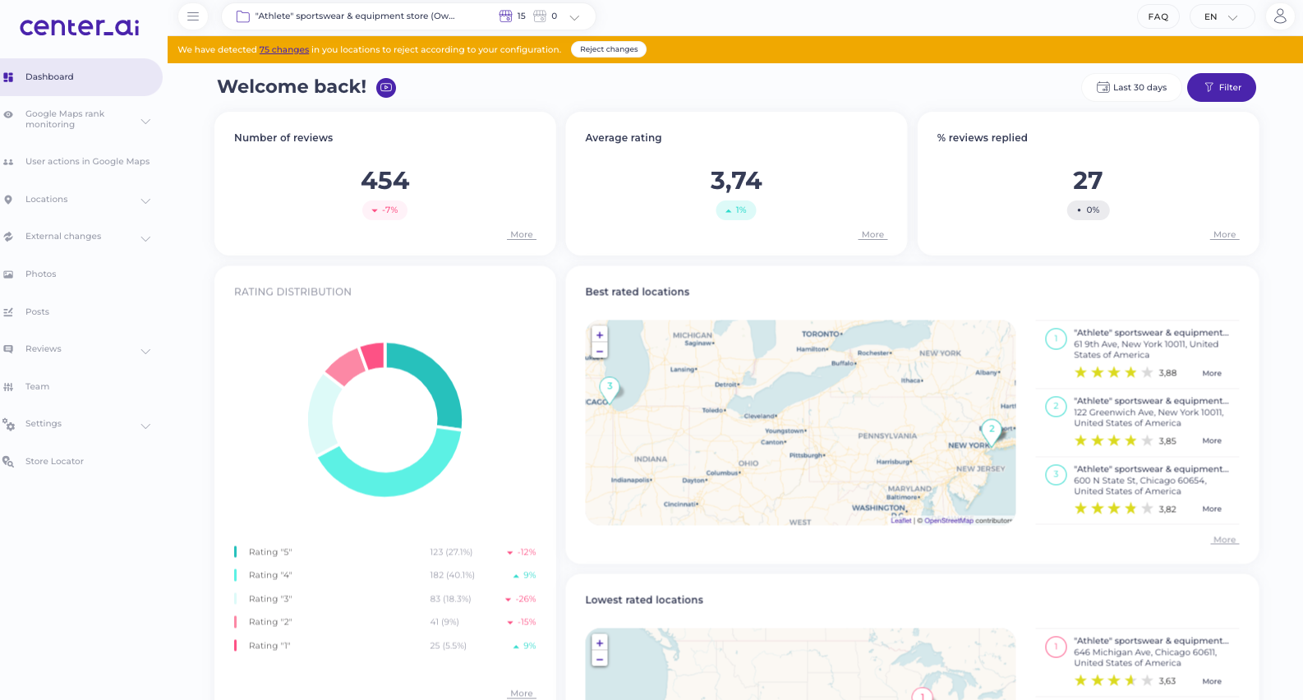Click the store icon showing 15
1303x700 pixels.
tap(506, 16)
